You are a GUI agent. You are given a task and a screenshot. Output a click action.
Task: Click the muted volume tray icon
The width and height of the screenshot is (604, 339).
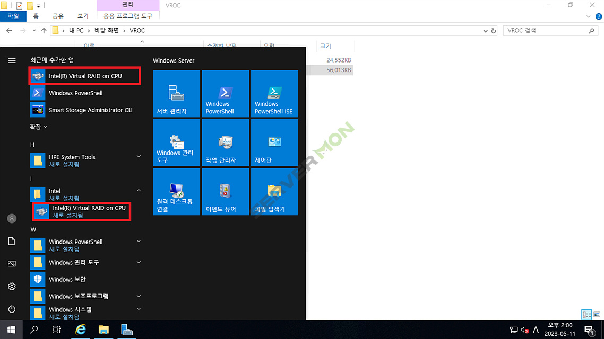524,330
